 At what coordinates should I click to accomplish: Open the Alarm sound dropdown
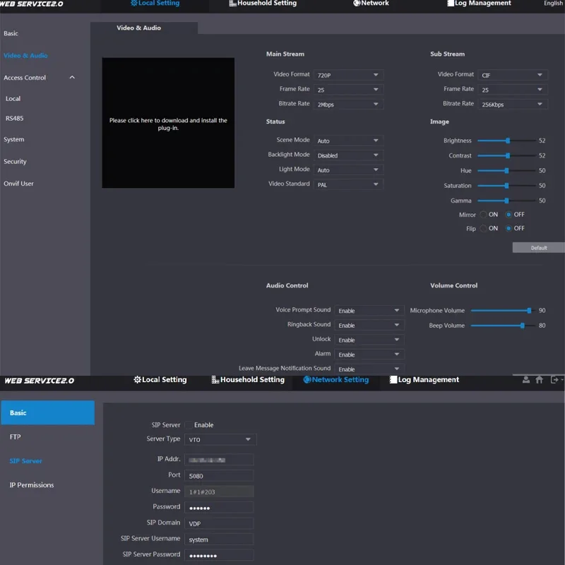(369, 355)
